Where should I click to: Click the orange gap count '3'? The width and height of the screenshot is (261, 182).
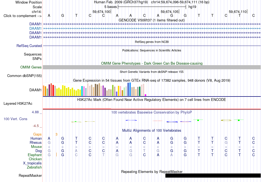click(56, 134)
